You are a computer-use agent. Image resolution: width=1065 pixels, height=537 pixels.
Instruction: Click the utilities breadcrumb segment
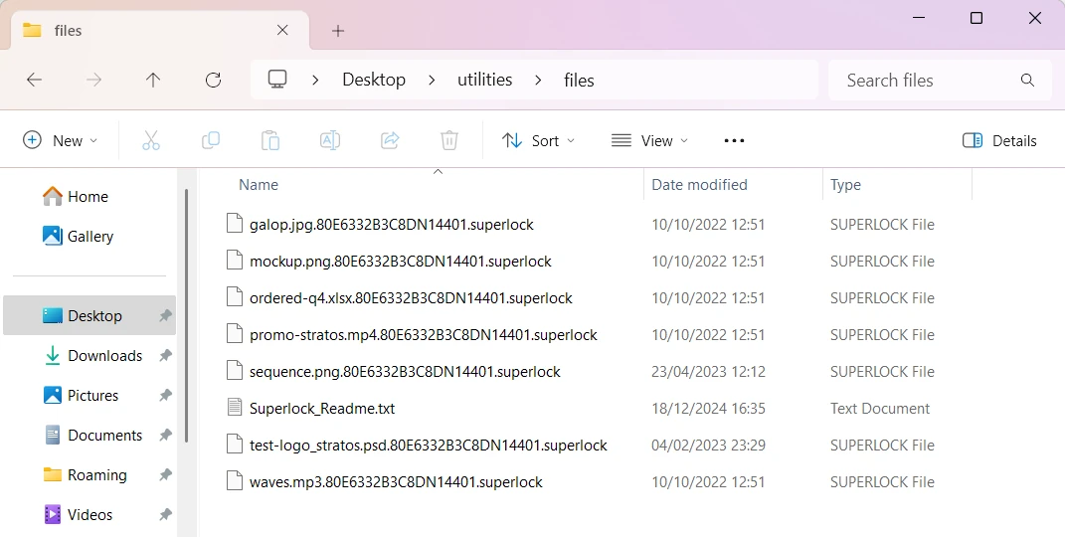[x=485, y=81]
